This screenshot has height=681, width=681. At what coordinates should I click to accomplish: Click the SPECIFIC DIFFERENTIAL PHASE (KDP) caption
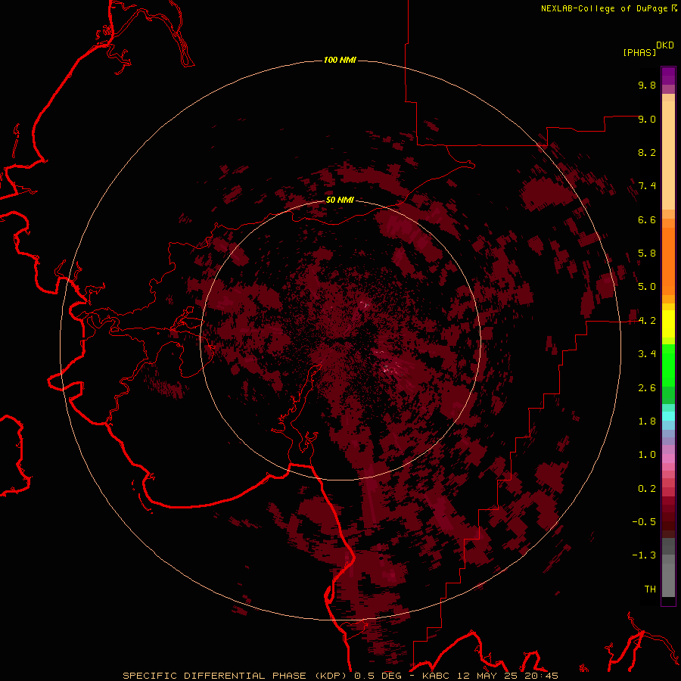click(x=236, y=676)
